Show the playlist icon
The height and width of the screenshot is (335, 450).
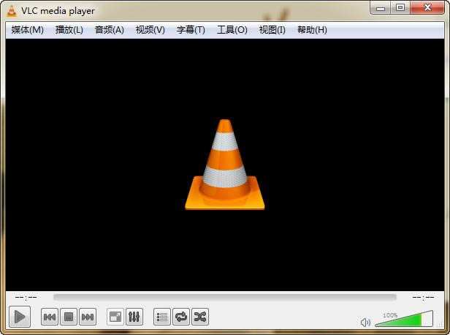tap(162, 317)
